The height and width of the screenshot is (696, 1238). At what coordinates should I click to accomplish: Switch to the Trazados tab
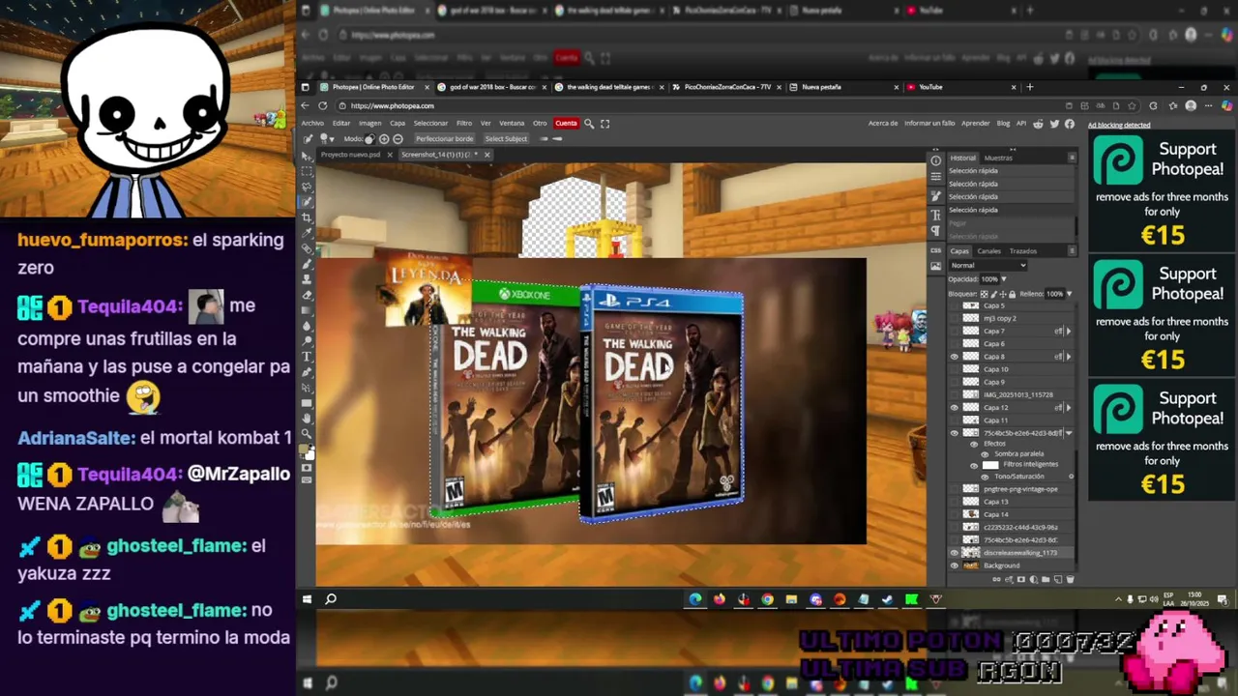pos(1023,251)
